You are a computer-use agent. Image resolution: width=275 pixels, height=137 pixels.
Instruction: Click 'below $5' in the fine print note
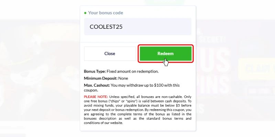tap(173, 105)
